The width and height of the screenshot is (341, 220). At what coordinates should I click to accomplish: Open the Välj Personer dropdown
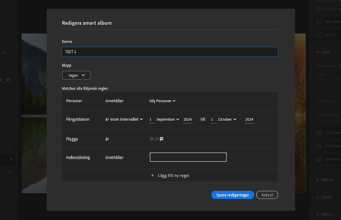(162, 101)
